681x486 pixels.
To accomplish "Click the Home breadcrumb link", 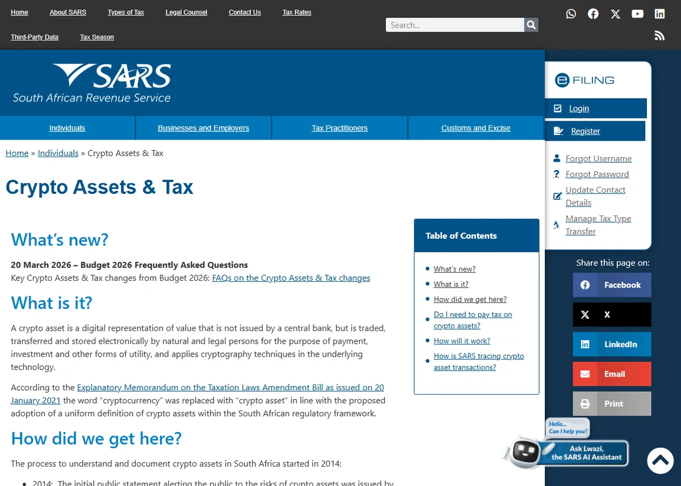I will coord(17,153).
